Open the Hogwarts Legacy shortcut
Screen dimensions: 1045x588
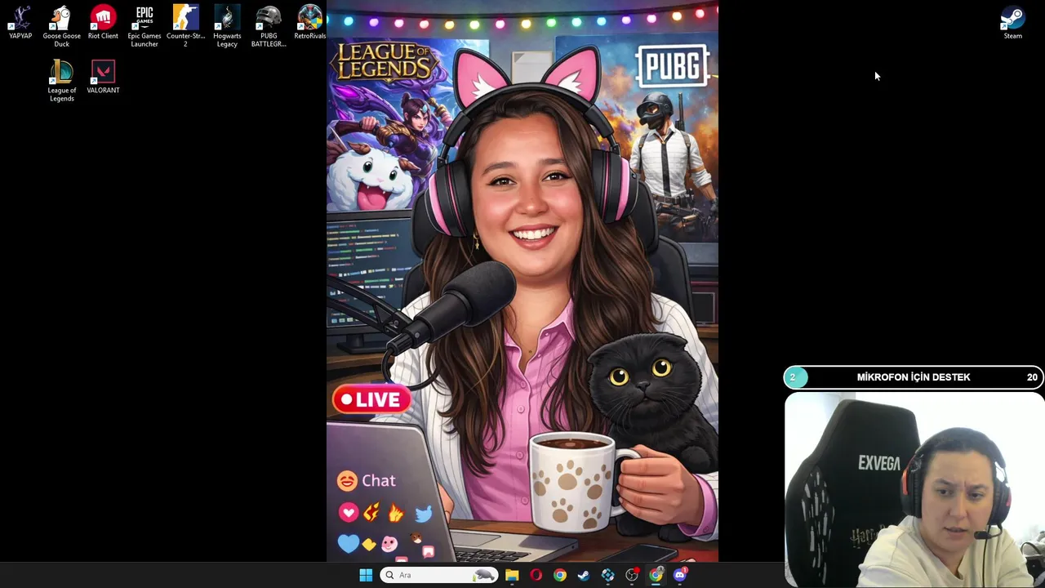click(227, 26)
